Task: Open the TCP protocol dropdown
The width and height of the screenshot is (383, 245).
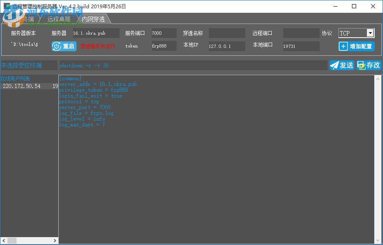Action: 371,33
